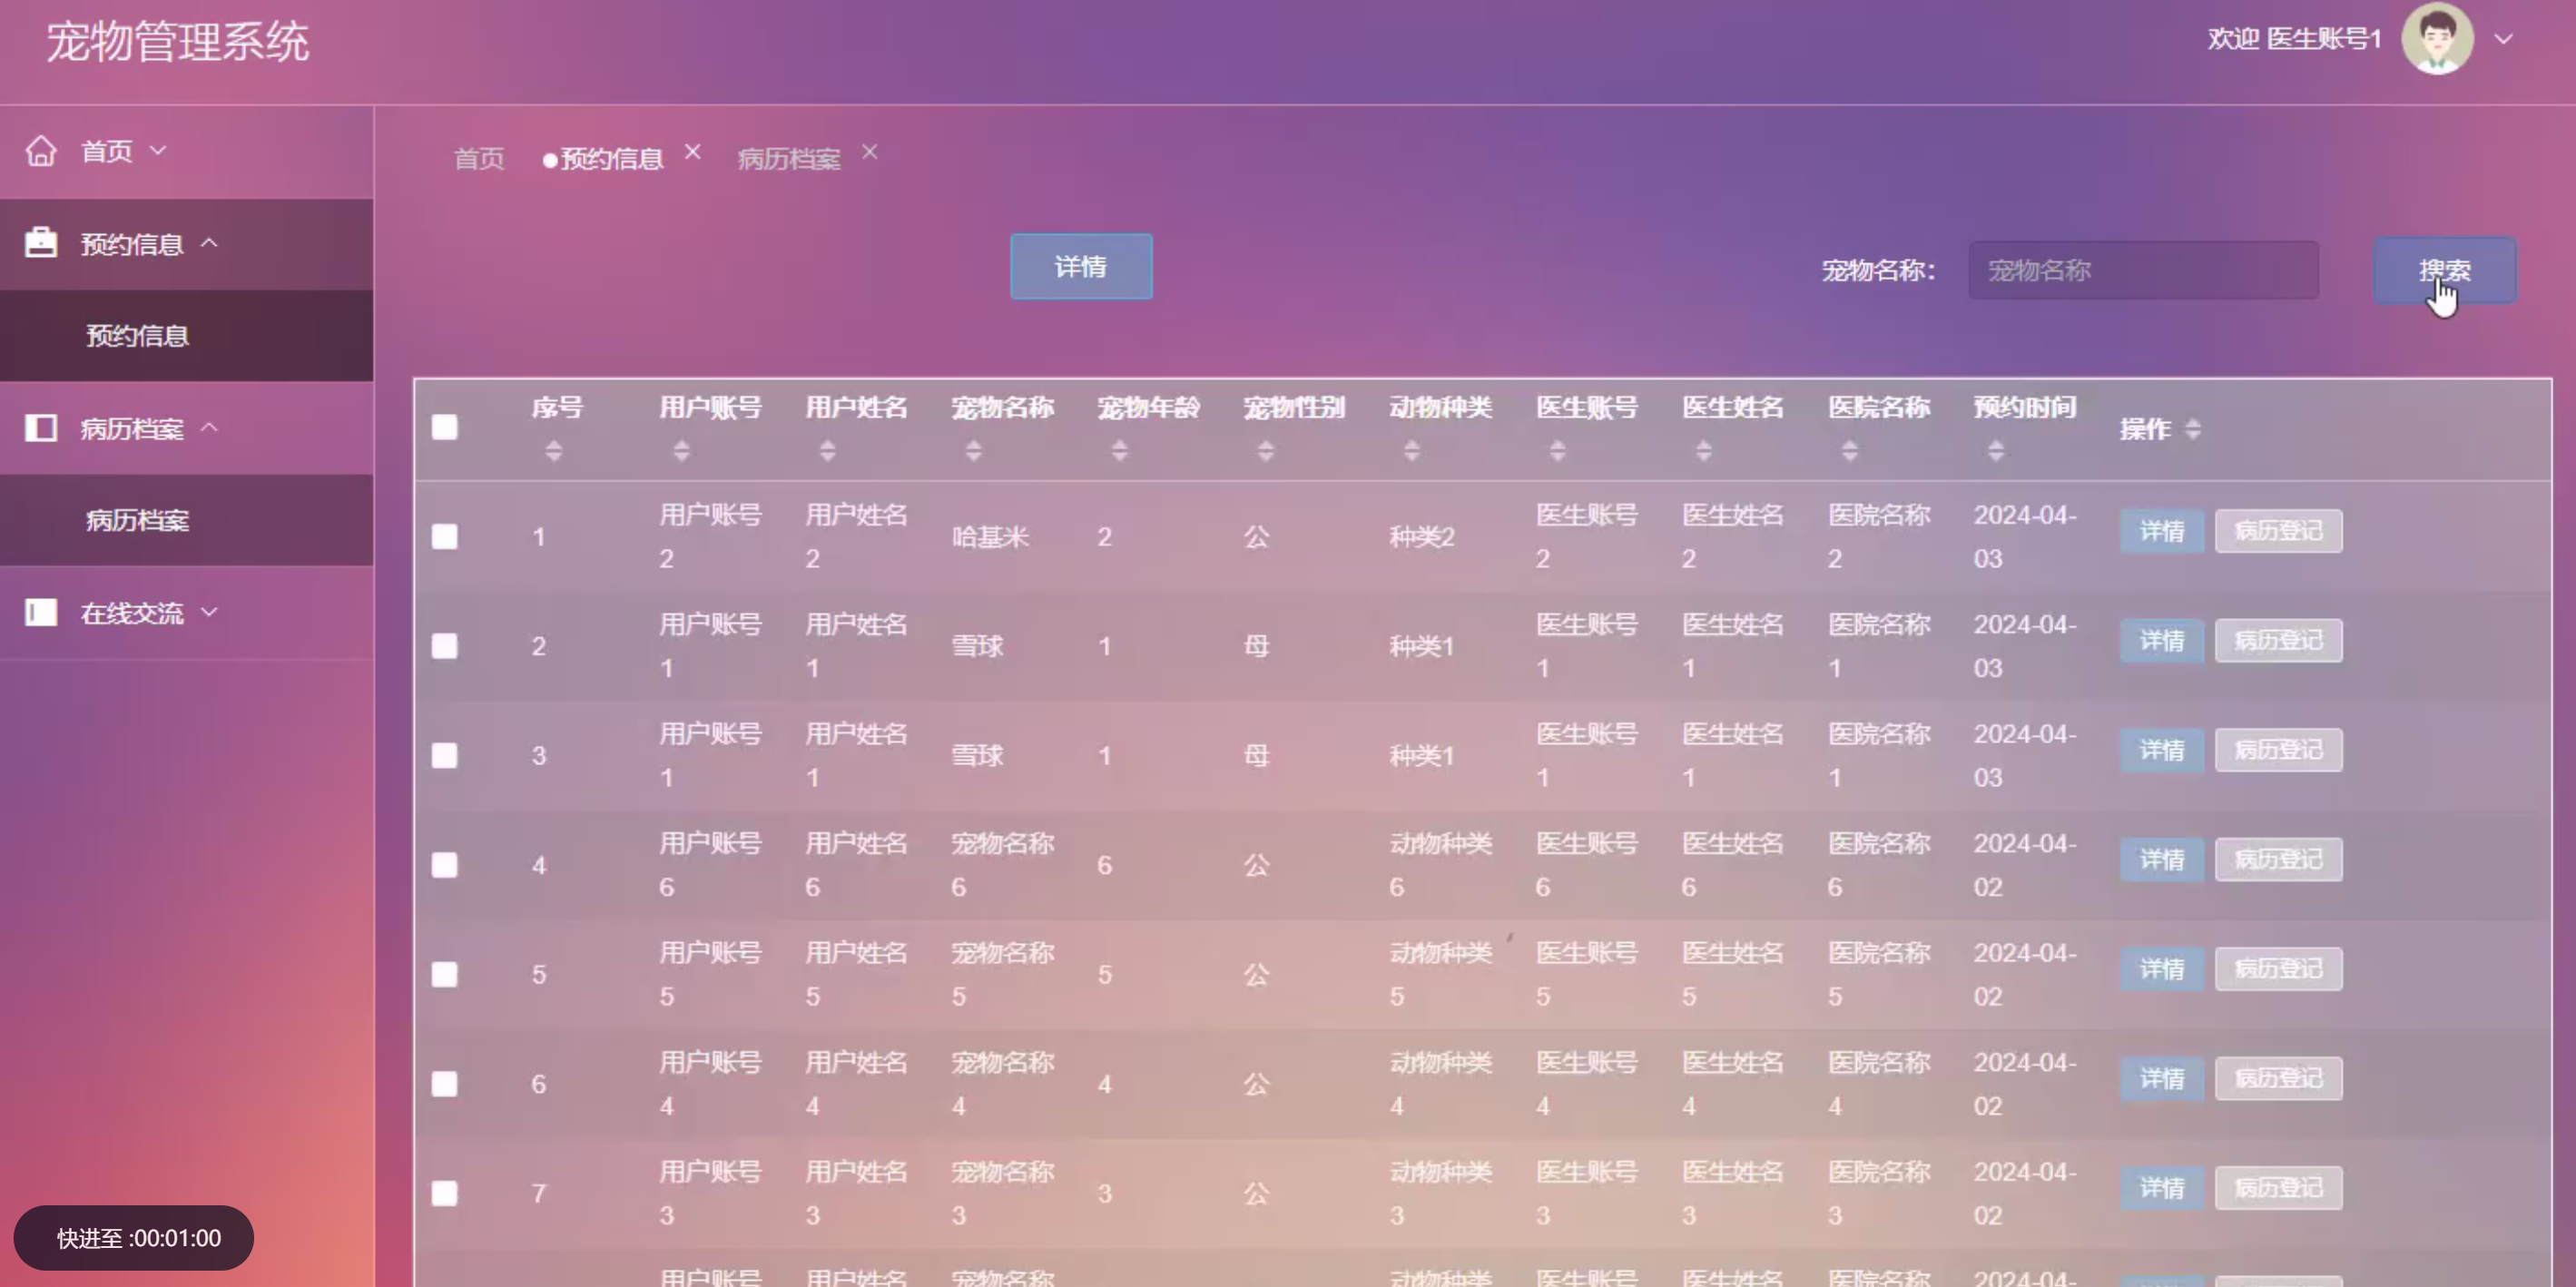Focus the 宠物名称 search input field

click(x=2143, y=270)
